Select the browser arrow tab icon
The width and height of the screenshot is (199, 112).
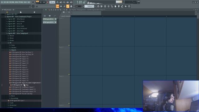click(x=34, y=12)
